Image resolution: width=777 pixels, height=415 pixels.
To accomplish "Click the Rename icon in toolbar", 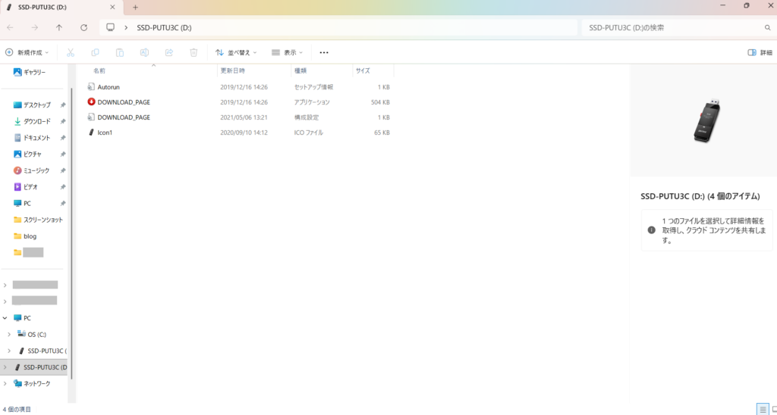I will (144, 53).
